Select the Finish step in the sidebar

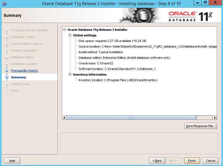pos(15,91)
